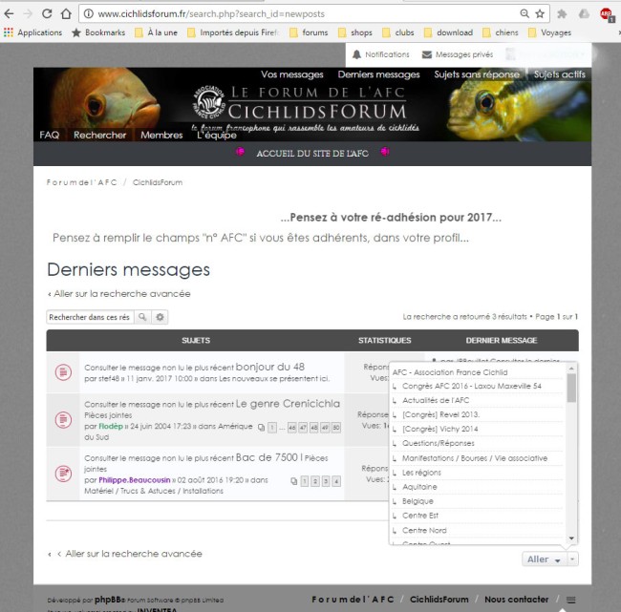Viewport: 621px width, 612px height.
Task: Focus the Rechercher dans ces résultats field
Action: [90, 317]
